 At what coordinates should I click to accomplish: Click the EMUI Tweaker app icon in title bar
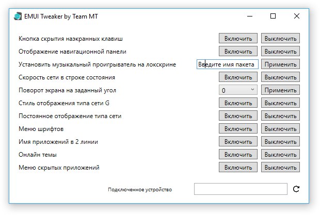point(18,16)
